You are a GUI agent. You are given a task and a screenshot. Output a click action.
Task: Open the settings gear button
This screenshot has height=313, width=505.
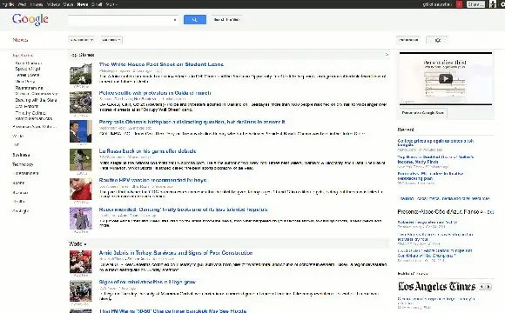[x=437, y=40]
